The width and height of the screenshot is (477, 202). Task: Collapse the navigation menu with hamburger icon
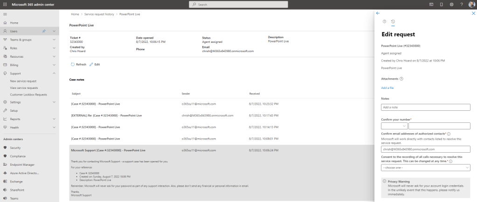pyautogui.click(x=5, y=14)
